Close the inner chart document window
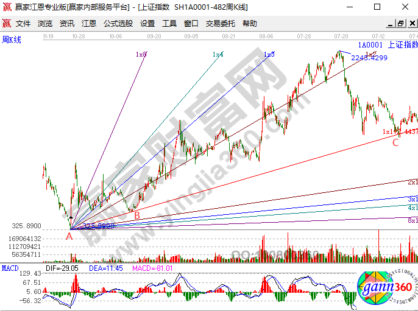The image size is (418, 311). click(412, 24)
